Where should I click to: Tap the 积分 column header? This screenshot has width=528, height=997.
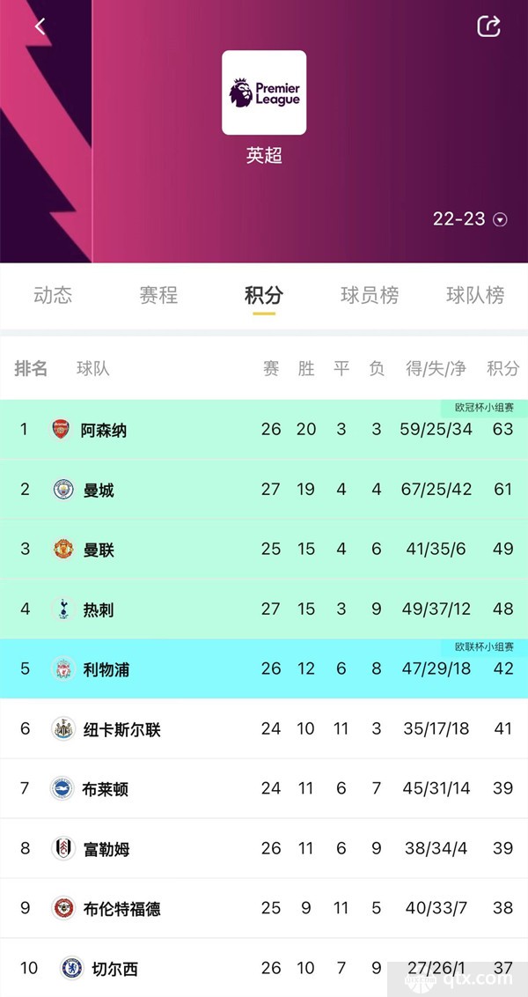tap(502, 368)
